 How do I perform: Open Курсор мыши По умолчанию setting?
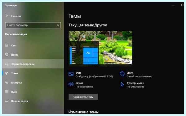[132, 85]
